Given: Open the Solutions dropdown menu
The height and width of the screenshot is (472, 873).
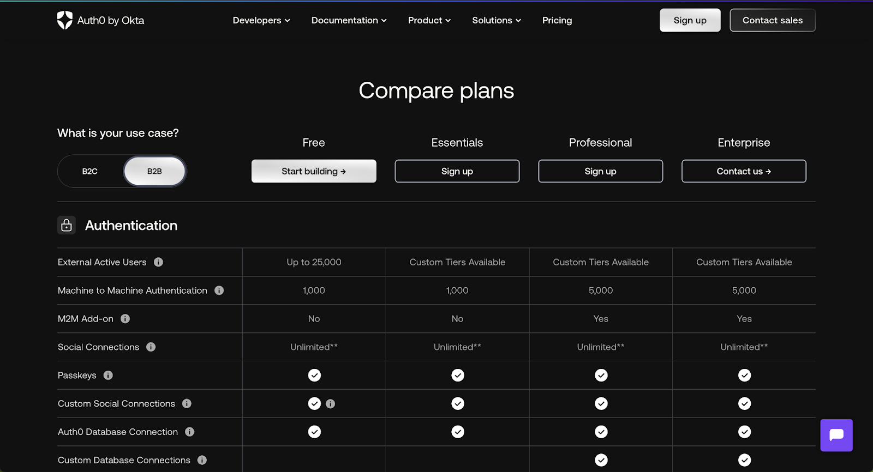Looking at the screenshot, I should (x=497, y=20).
